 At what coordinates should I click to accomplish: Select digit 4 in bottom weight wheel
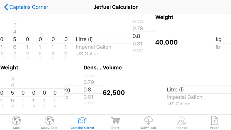tap(13, 85)
